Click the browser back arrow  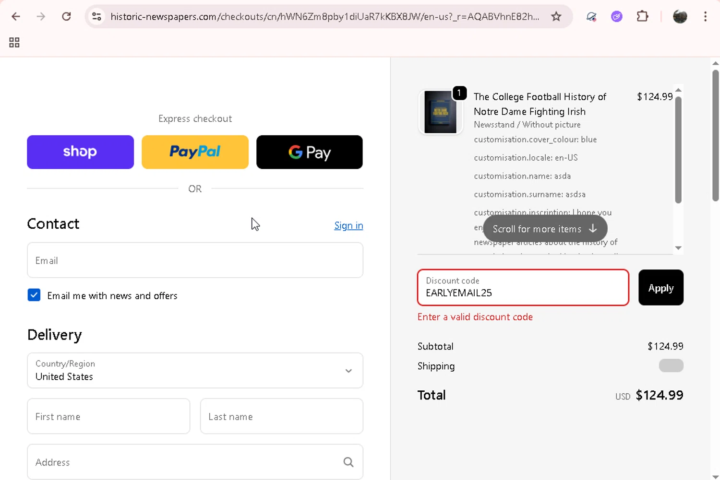(16, 17)
